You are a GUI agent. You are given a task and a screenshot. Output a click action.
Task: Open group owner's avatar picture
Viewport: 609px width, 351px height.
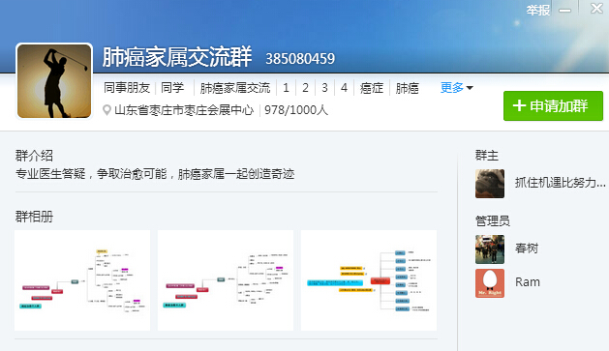pyautogui.click(x=490, y=184)
